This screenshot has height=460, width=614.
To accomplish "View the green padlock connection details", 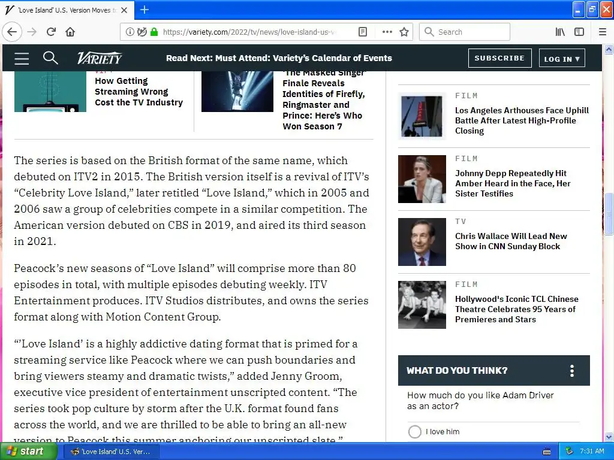I will coord(154,32).
